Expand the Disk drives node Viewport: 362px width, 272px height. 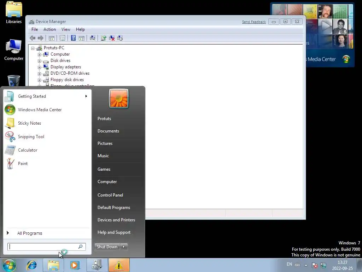click(39, 61)
